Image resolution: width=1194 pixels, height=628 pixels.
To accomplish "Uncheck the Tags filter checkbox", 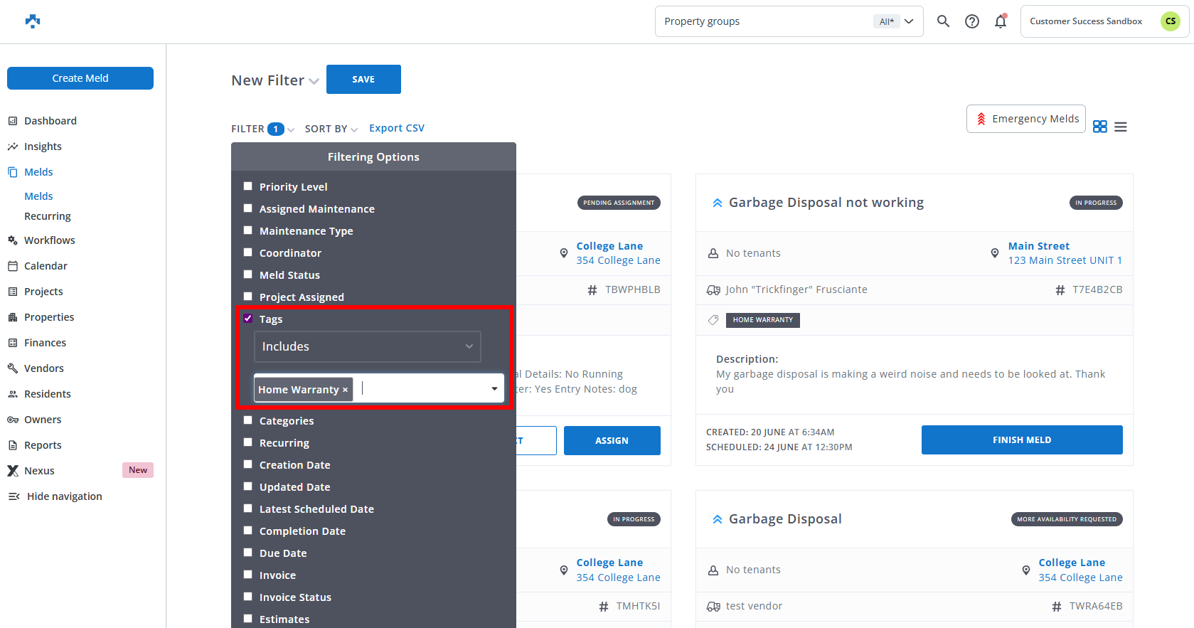I will click(248, 319).
